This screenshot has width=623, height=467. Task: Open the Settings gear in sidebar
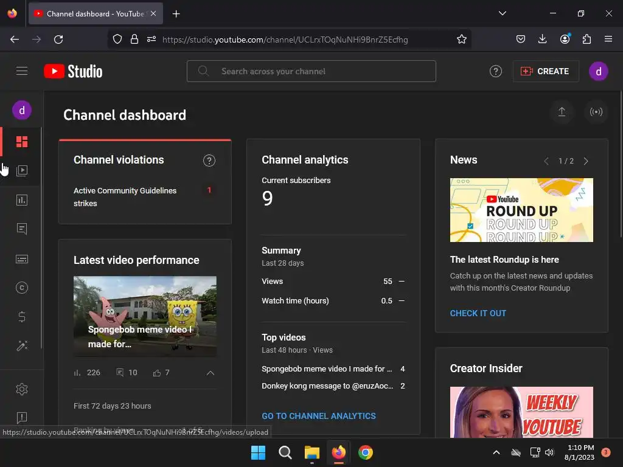pos(22,389)
